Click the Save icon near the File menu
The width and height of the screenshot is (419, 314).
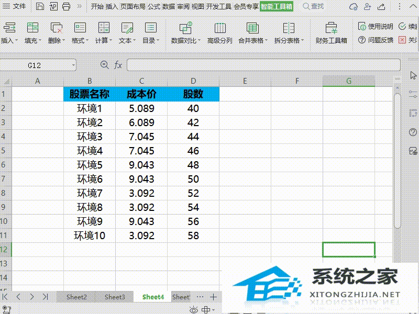pos(40,6)
